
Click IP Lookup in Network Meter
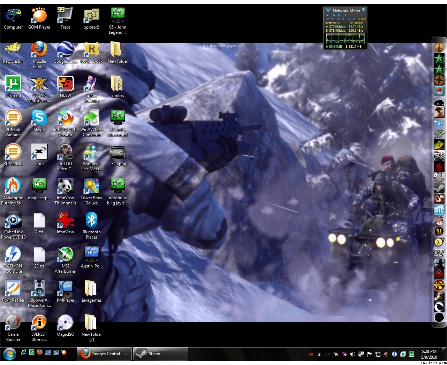356,23
